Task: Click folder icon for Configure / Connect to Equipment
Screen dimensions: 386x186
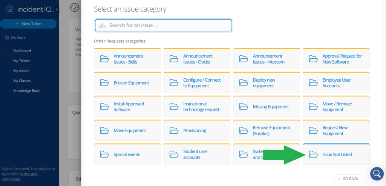Action: point(174,83)
